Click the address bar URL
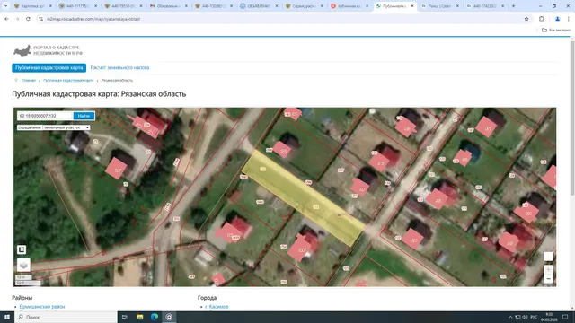This screenshot has height=323, width=575. tap(93, 19)
